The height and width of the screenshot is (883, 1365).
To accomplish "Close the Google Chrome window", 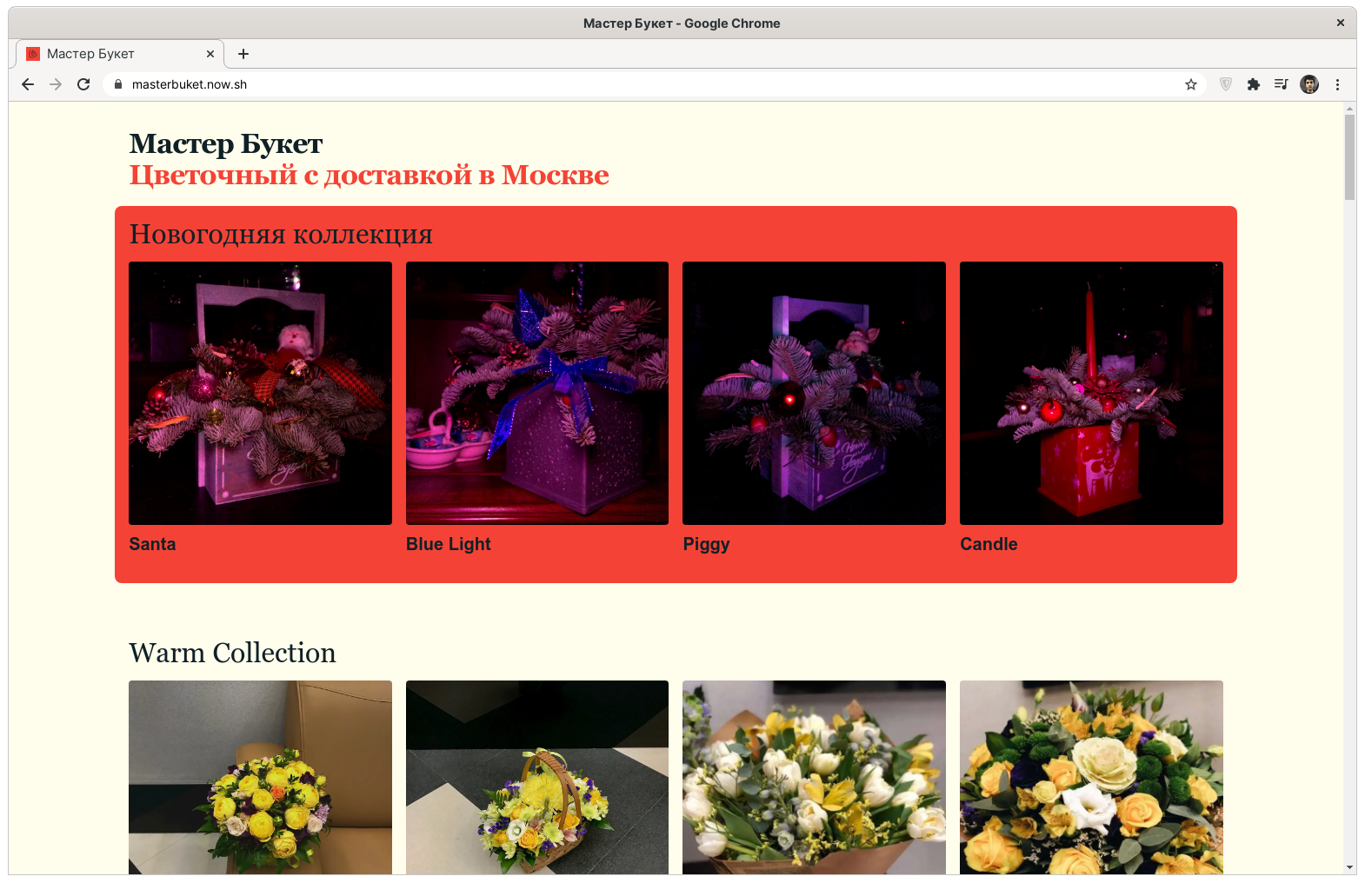I will pos(1341,23).
